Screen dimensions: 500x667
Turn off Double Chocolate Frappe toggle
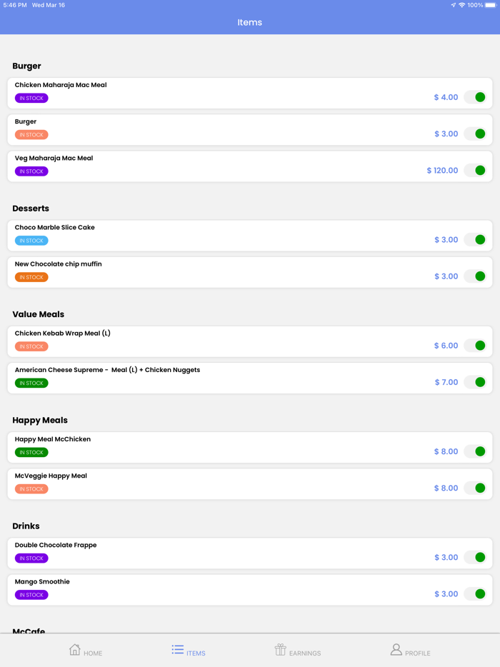475,557
